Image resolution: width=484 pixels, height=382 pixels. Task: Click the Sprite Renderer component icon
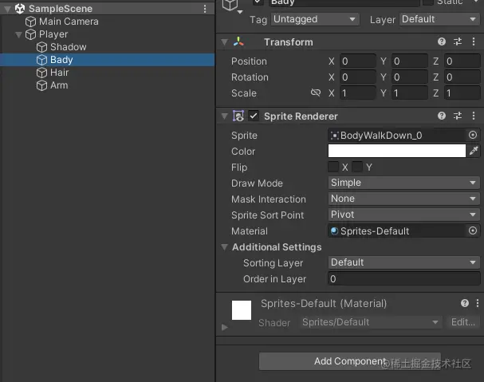pyautogui.click(x=238, y=116)
